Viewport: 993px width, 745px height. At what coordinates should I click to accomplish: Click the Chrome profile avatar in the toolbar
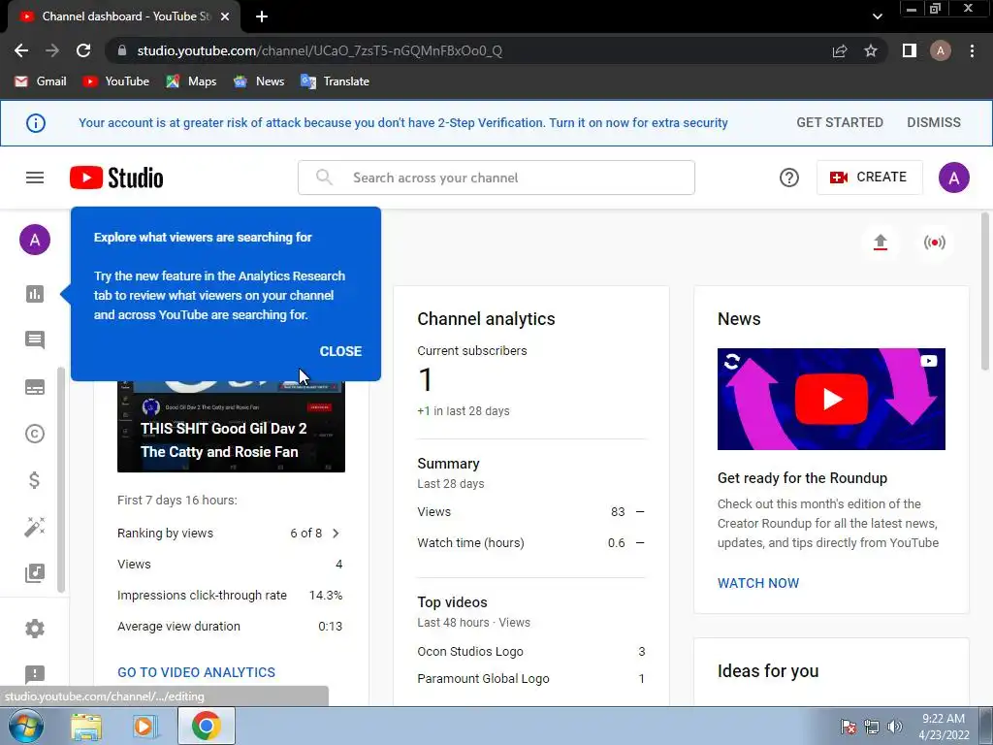point(941,50)
